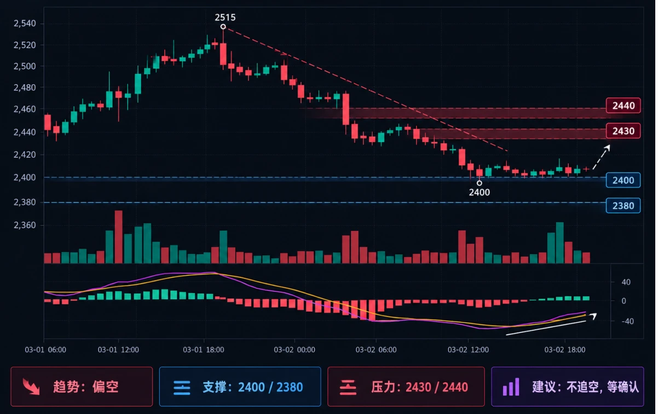Select the 建议: 不追空, 等确认 card text
This screenshot has height=414, width=658.
pos(585,387)
